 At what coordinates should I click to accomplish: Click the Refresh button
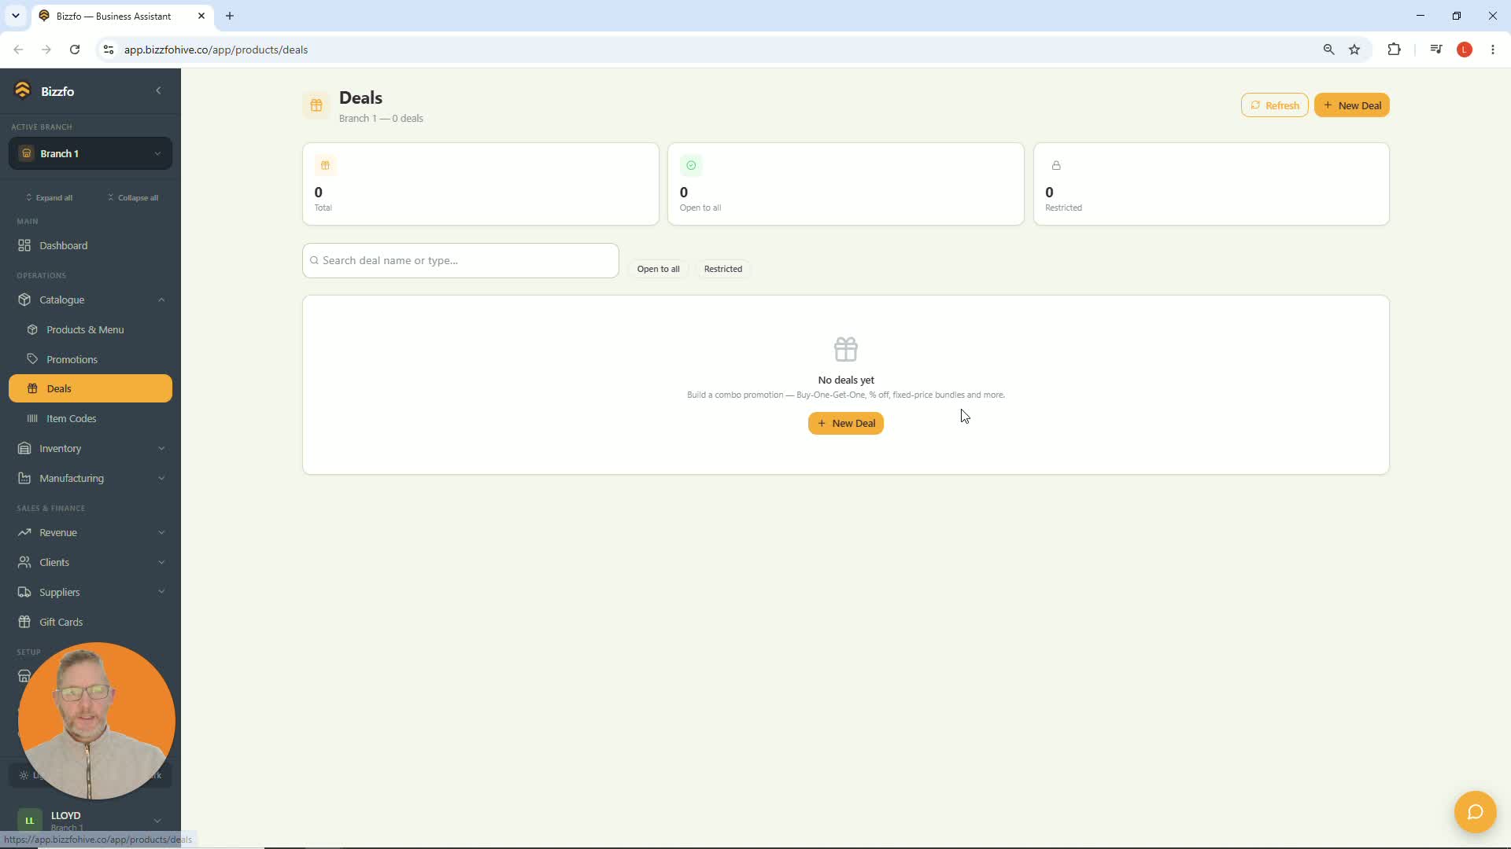click(1274, 105)
